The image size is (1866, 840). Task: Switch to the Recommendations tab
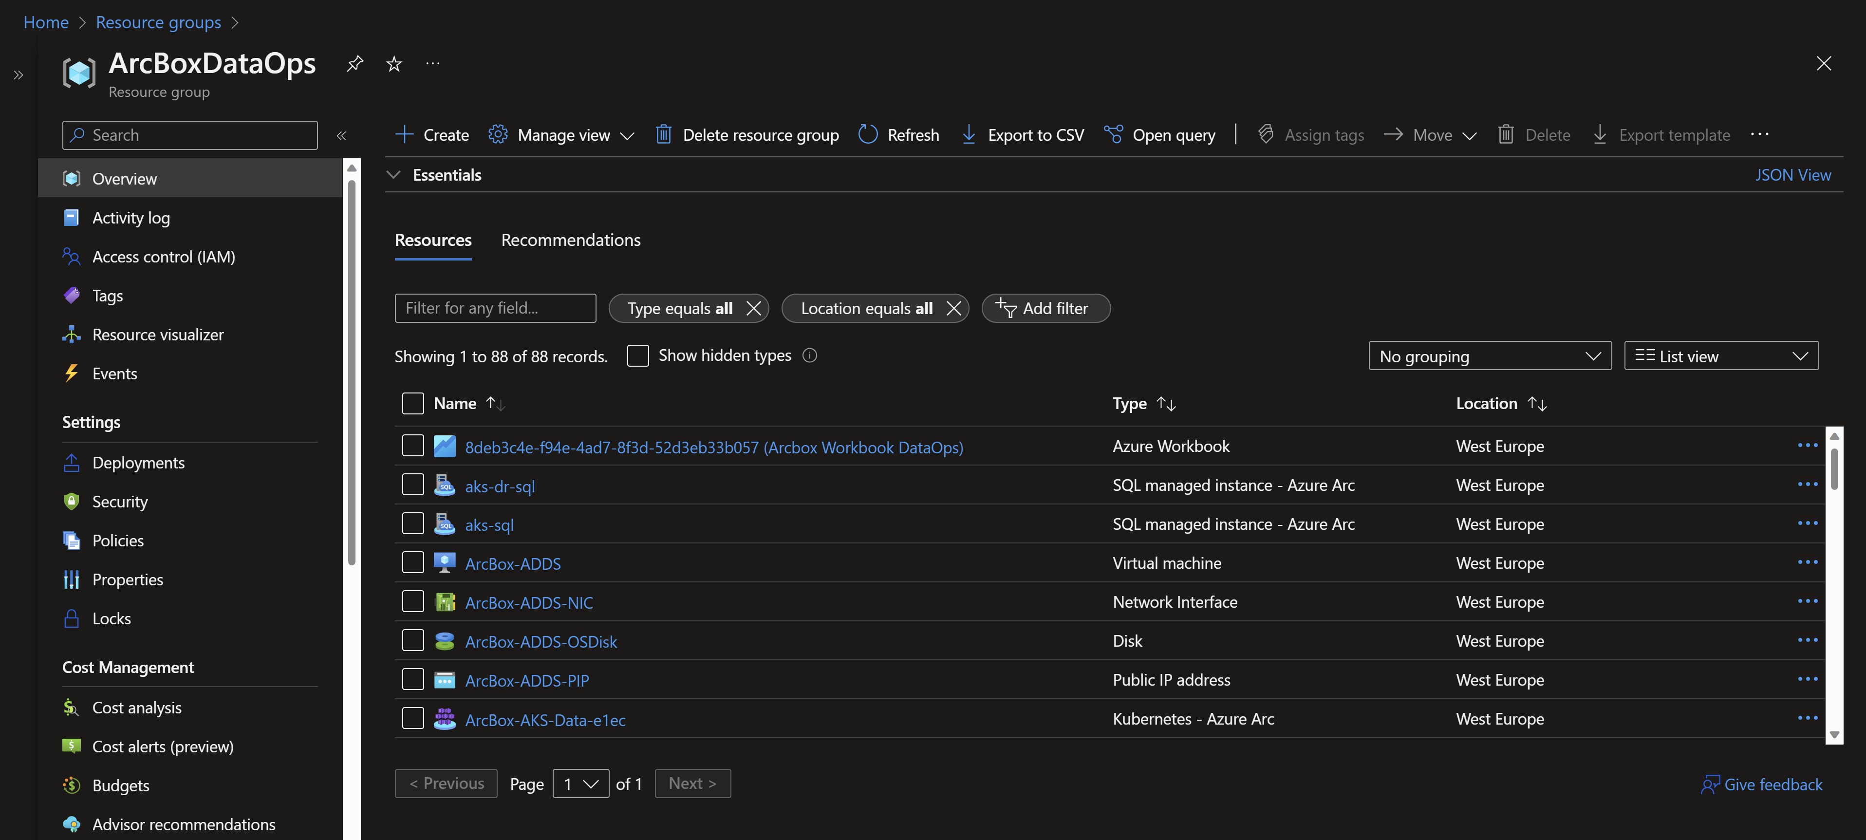(x=571, y=240)
